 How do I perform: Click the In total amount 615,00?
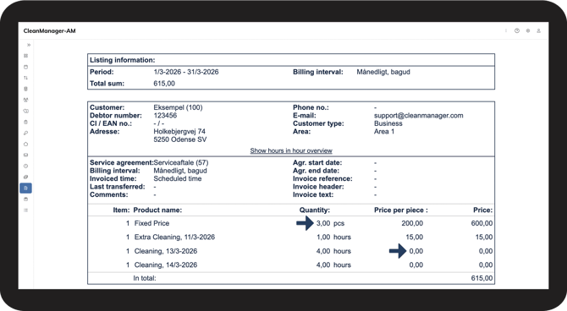[x=482, y=278]
